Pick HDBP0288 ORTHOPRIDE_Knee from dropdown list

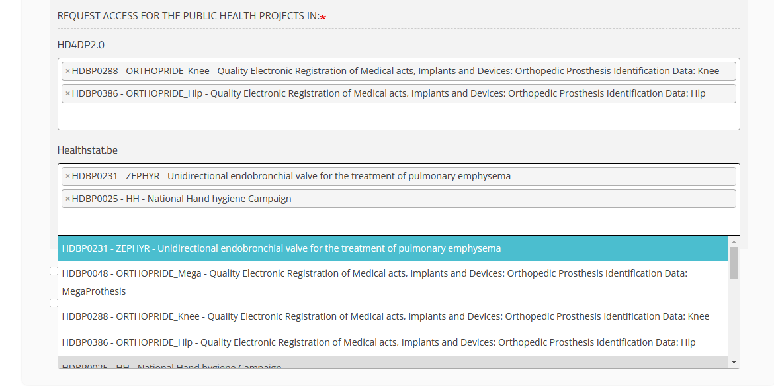[x=385, y=317]
